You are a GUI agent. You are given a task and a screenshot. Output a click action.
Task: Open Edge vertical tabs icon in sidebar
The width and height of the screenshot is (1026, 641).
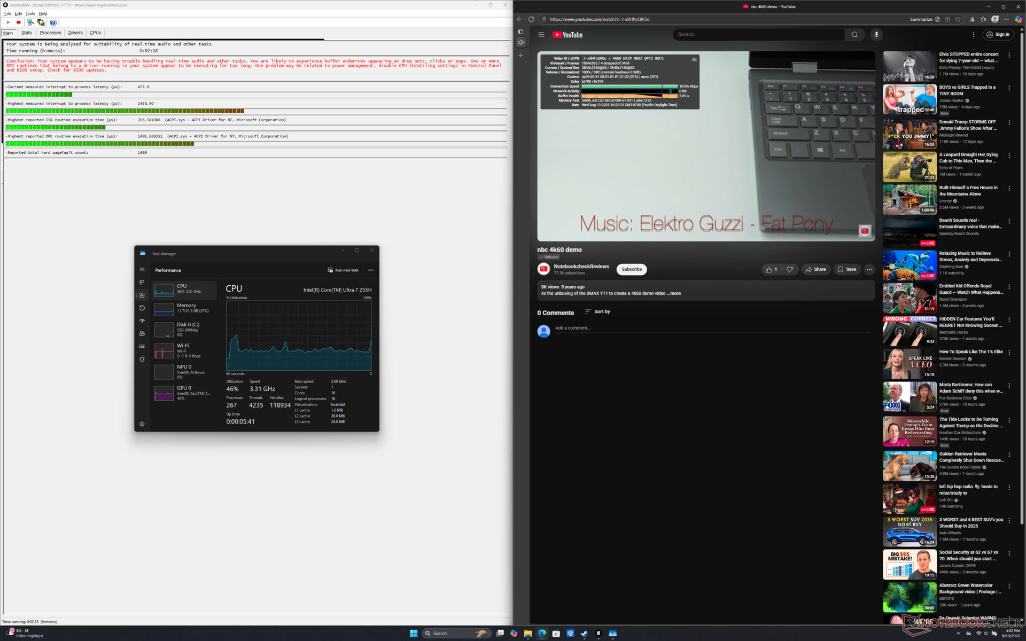click(x=521, y=32)
